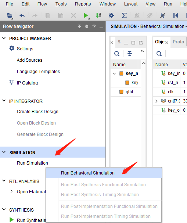Open the View menu
Image resolution: width=187 pixels, height=223 pixels.
point(151,4)
